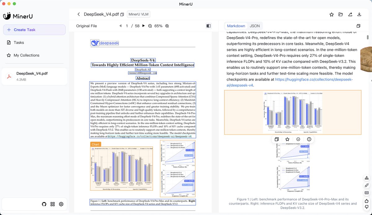372x215 pixels.
Task: Zoom in with magnifier plus icon
Action: point(167,26)
